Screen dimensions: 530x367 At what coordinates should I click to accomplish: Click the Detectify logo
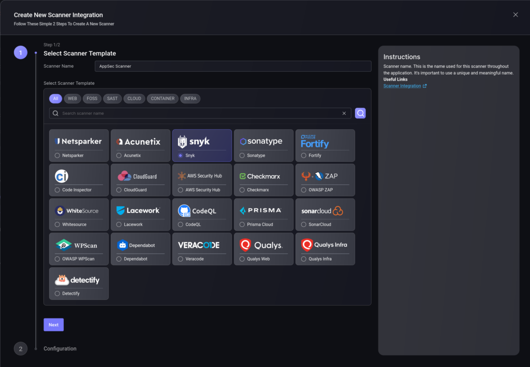point(77,280)
